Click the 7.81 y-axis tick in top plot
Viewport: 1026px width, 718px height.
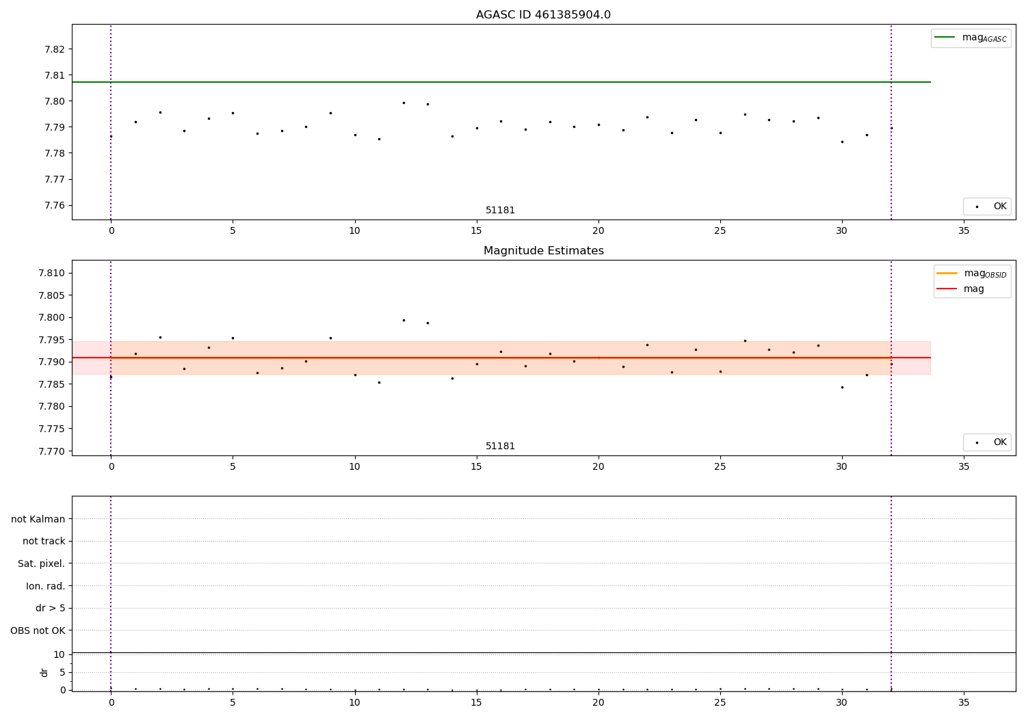pyautogui.click(x=55, y=75)
